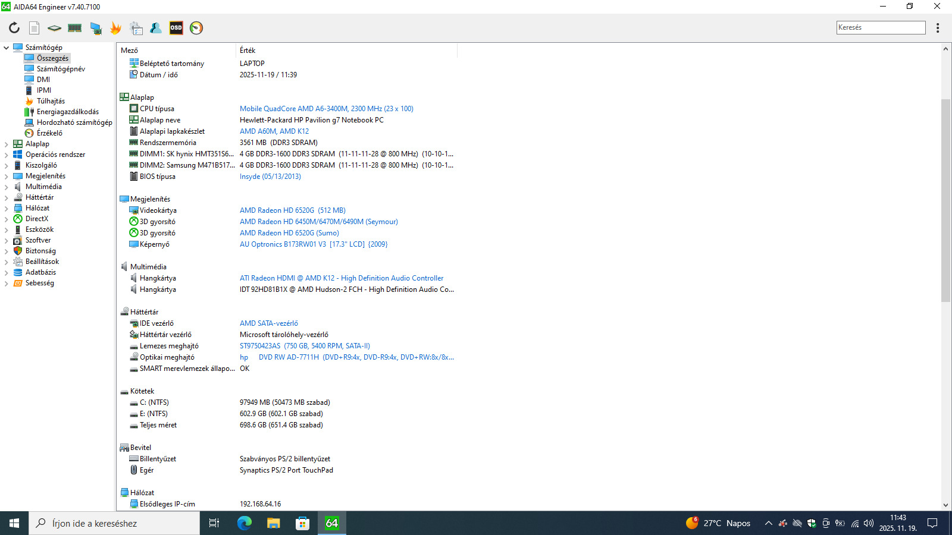Open the OSD panel toolbar icon

click(x=176, y=28)
